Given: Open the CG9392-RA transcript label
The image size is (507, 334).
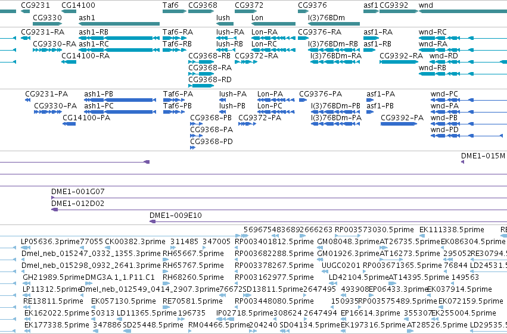Looking at the screenshot, I should [402, 55].
